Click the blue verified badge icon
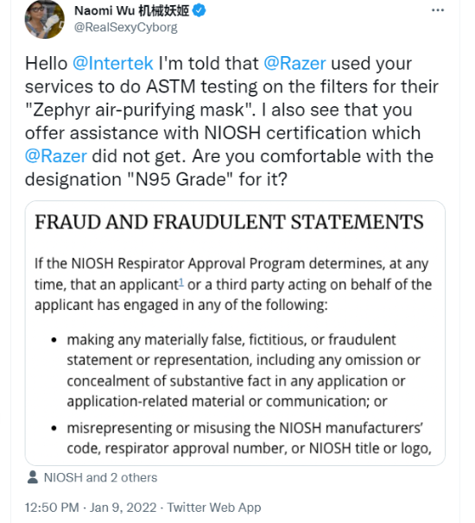 (199, 10)
